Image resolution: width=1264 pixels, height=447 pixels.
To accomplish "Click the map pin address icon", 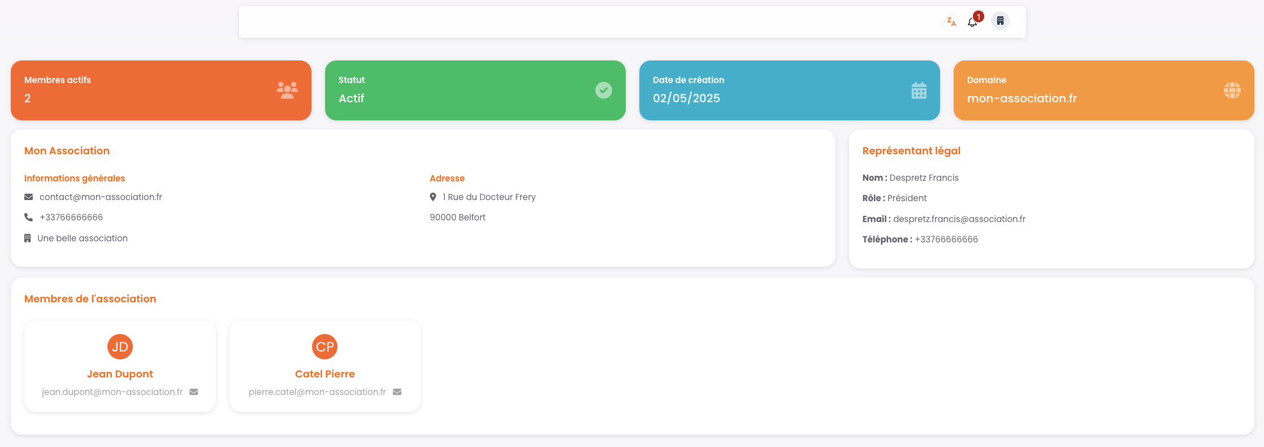I will click(x=433, y=197).
